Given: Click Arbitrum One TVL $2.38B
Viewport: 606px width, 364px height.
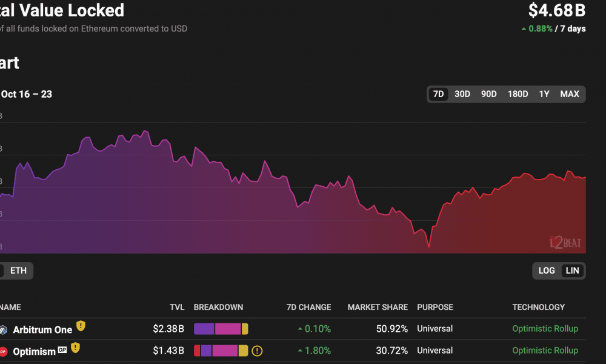Looking at the screenshot, I should click(x=168, y=329).
